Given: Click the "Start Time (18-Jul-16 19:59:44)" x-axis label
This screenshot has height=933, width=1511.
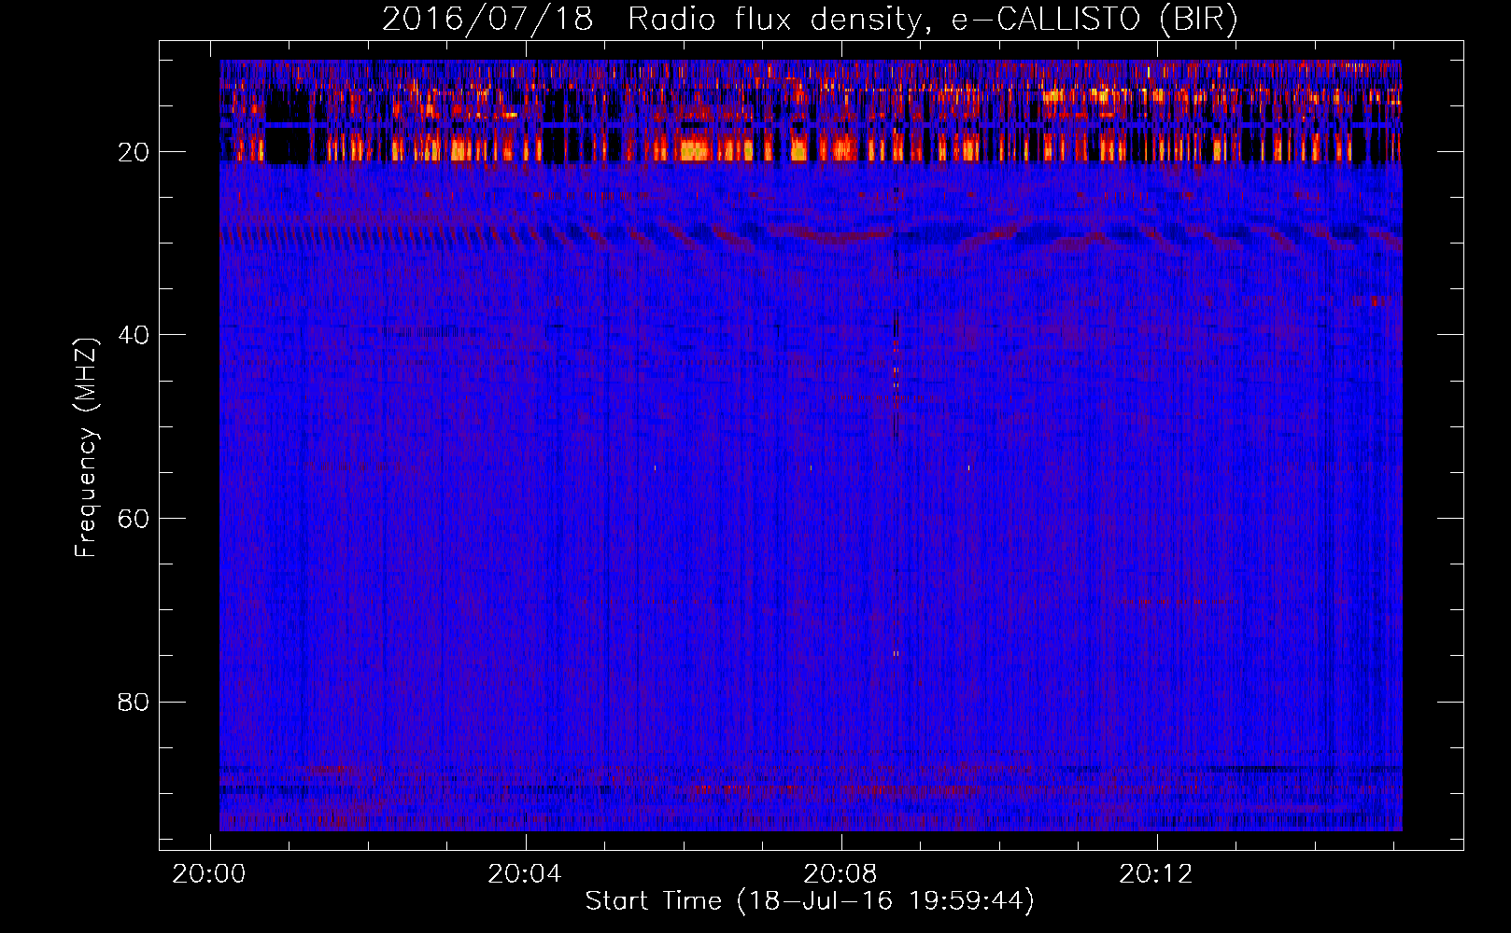Looking at the screenshot, I should [x=810, y=901].
